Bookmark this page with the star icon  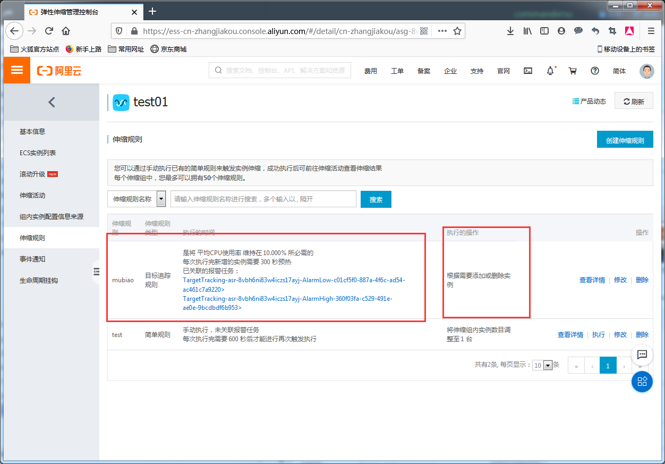coord(457,31)
